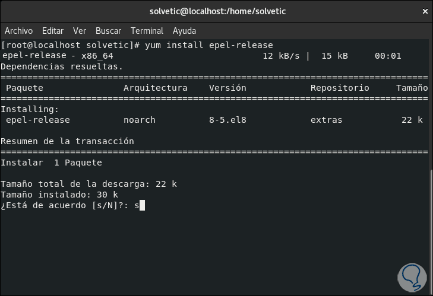Click the 'extras' repository value
The height and width of the screenshot is (296, 433).
tap(326, 120)
